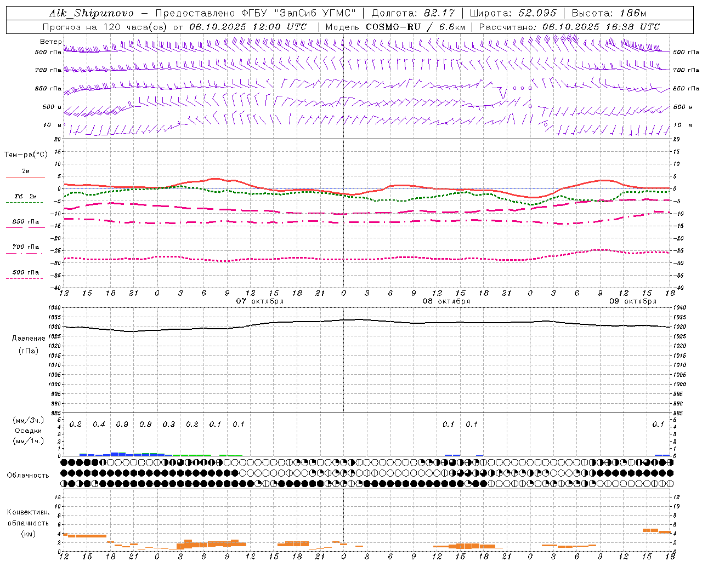
Task: Click the 'Td 2м' dew point legend entry
Action: coord(25,196)
